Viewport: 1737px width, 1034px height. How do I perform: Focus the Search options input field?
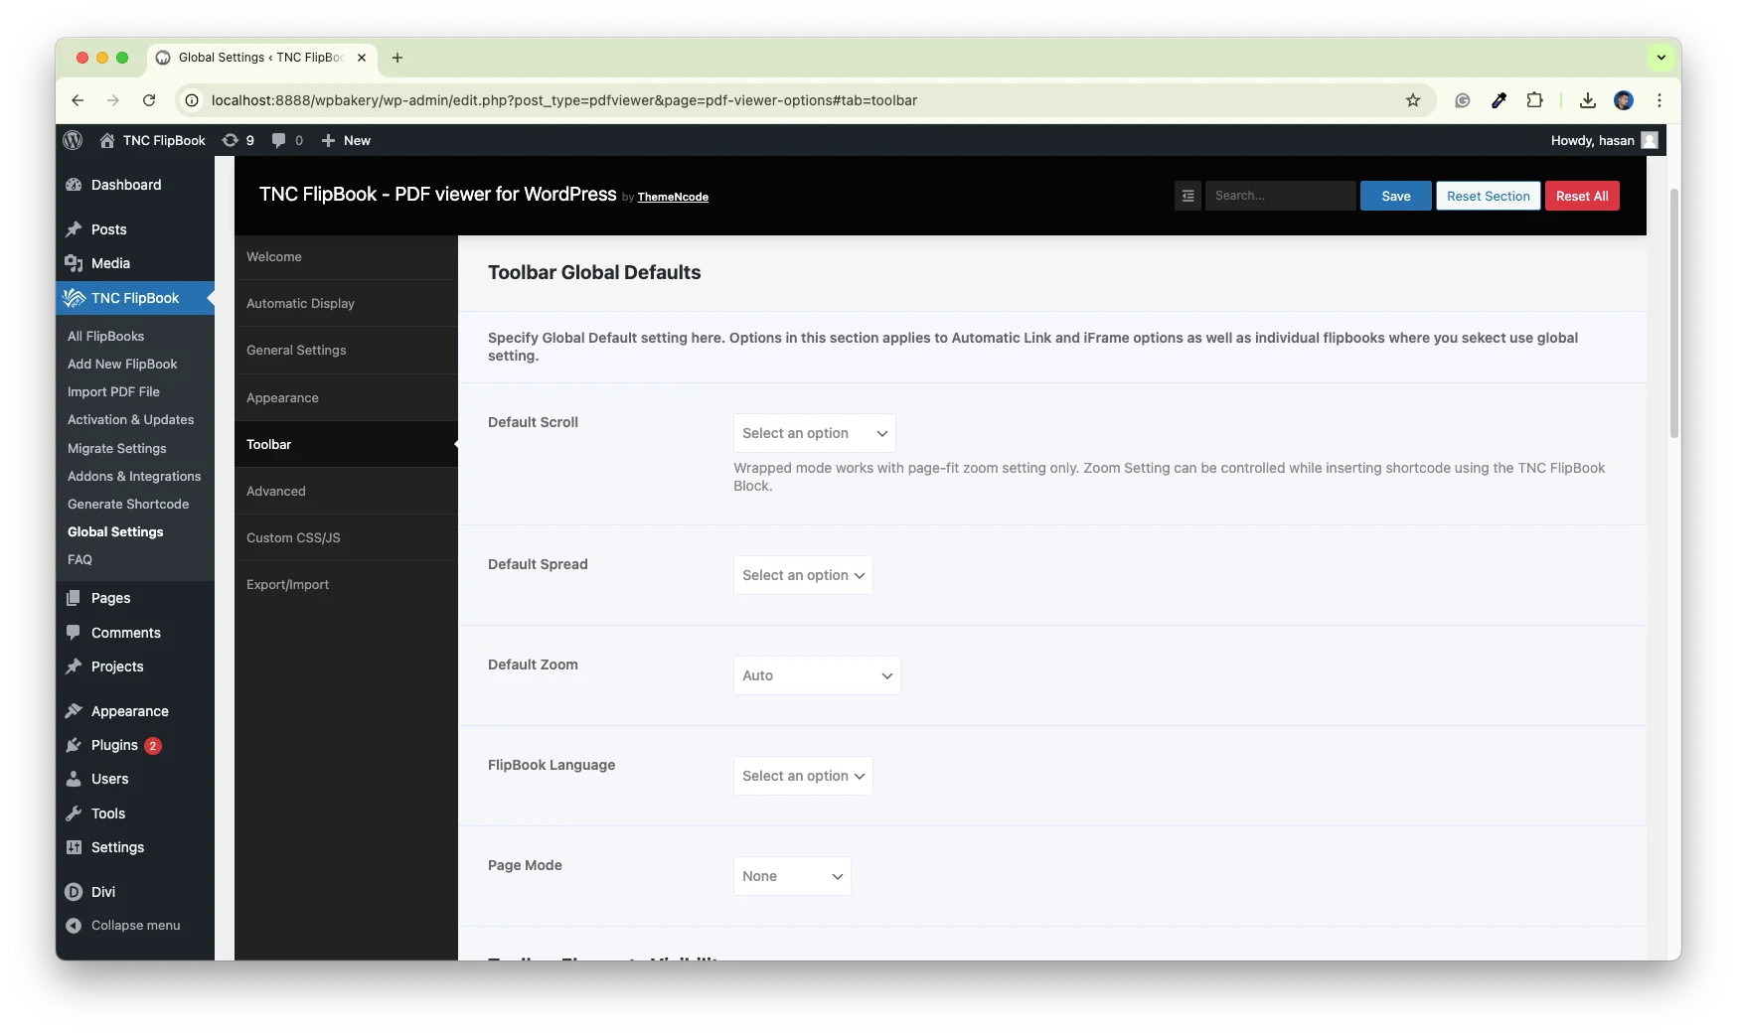coord(1280,196)
